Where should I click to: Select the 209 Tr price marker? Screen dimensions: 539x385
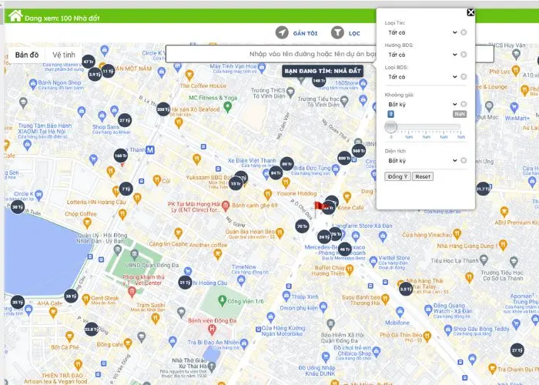[x=162, y=110]
